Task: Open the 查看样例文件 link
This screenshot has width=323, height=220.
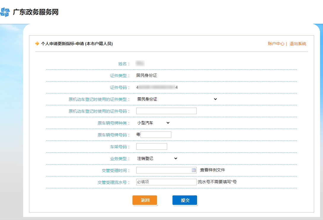Action: click(212, 170)
